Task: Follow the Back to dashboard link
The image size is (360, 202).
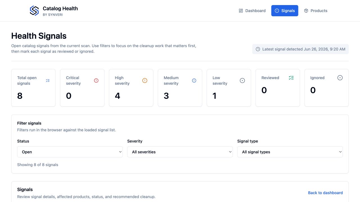Action: pos(325,193)
